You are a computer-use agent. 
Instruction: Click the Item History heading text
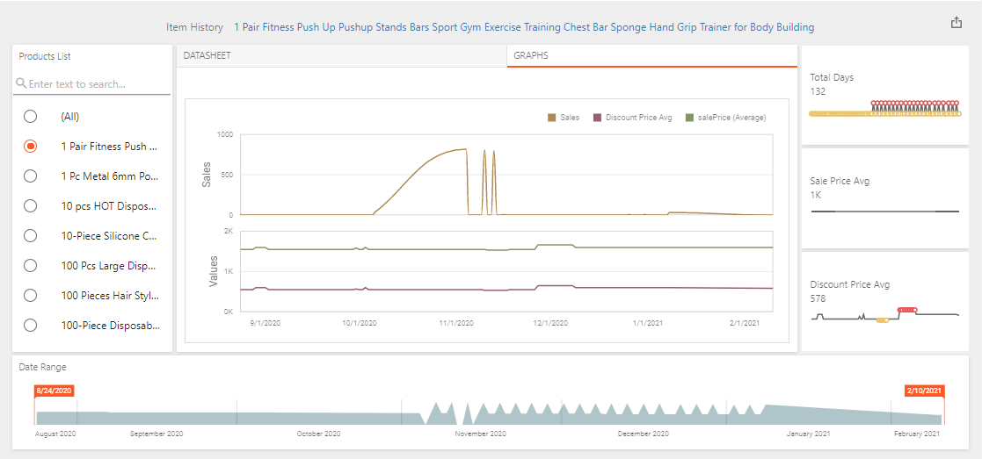point(194,27)
